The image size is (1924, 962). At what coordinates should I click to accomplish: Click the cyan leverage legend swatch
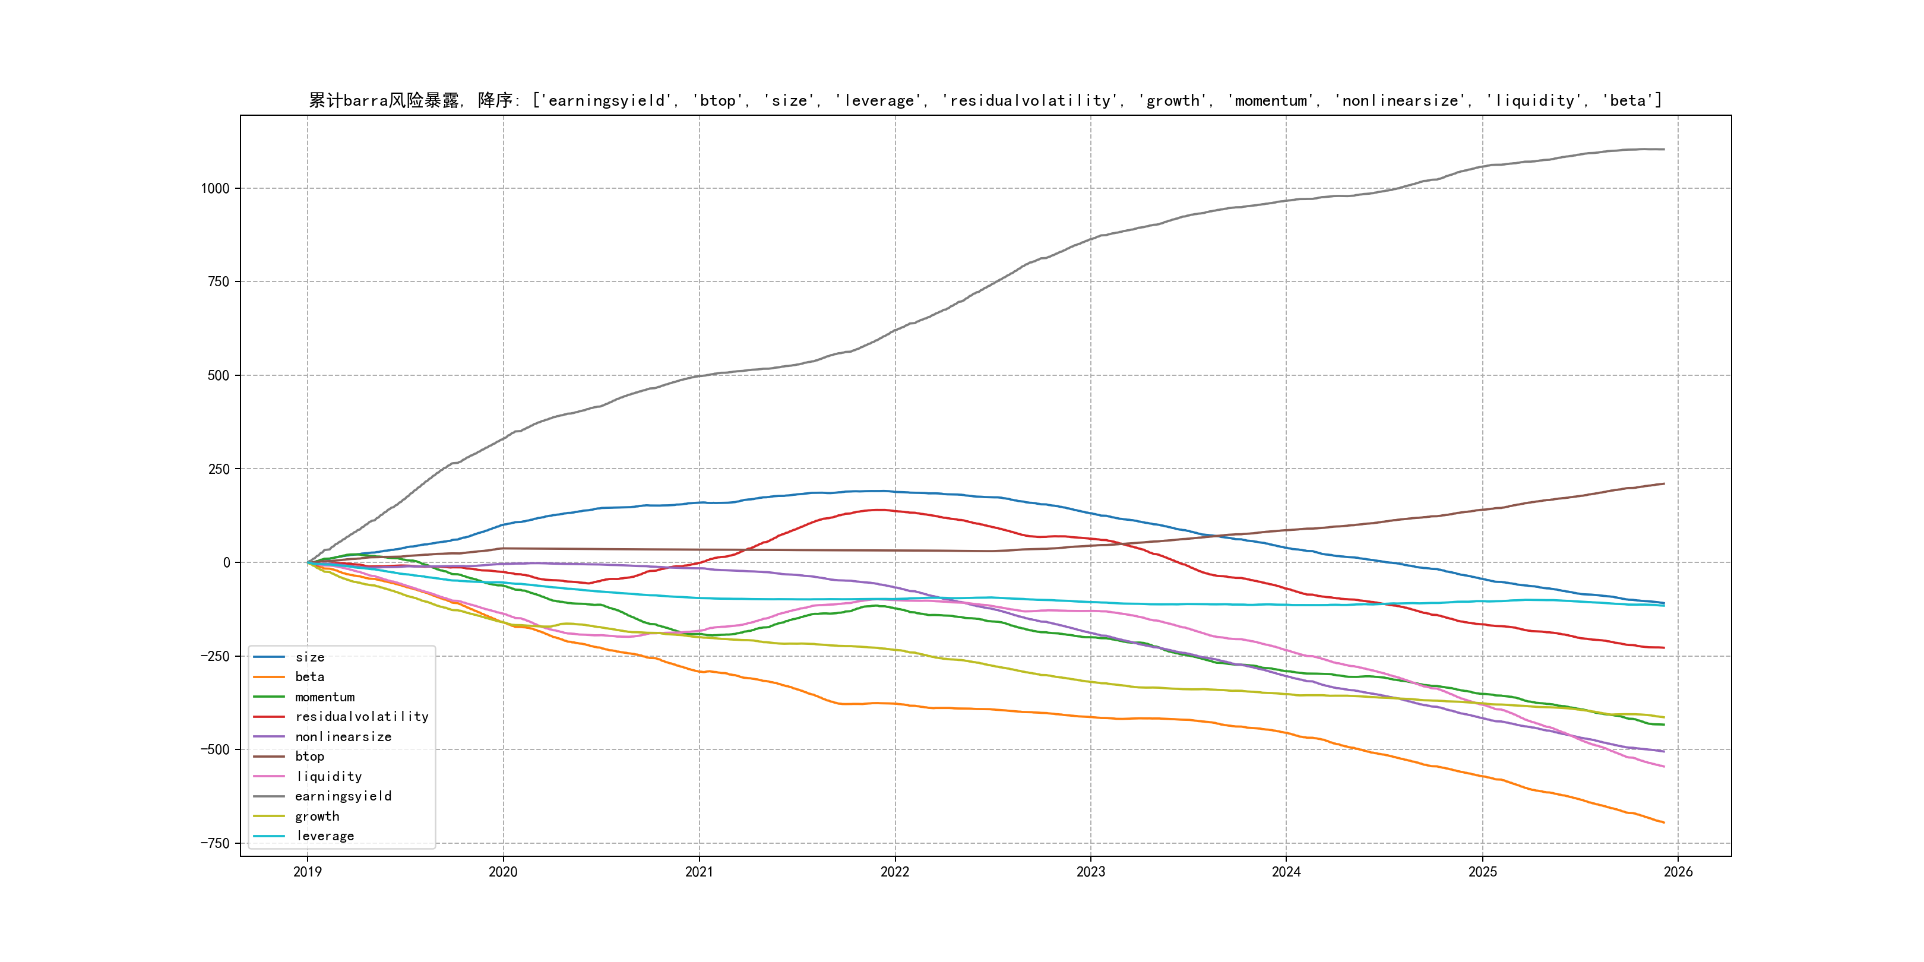(x=269, y=837)
